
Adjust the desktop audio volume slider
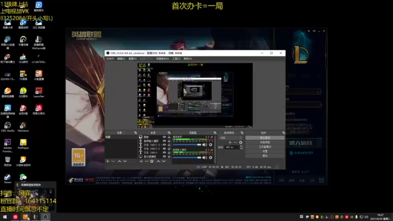[187, 144]
